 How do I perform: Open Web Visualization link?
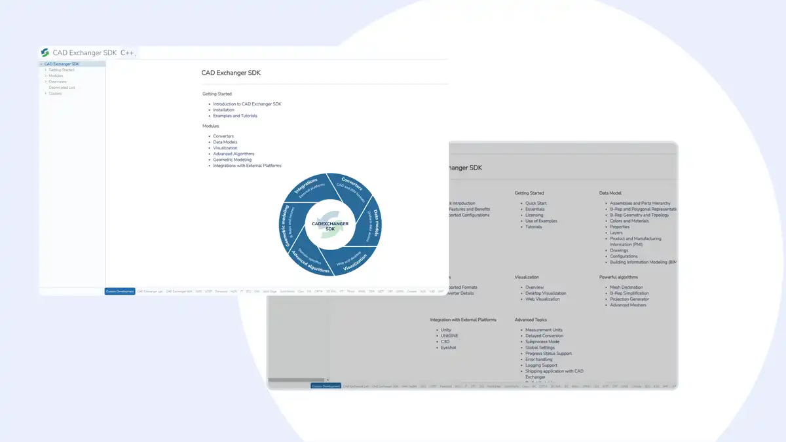tap(542, 299)
